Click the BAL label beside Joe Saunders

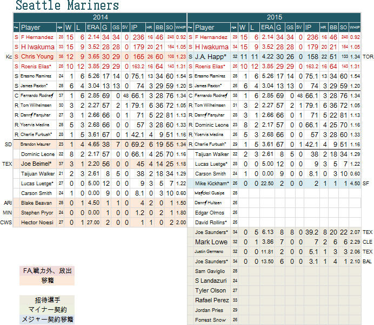pos(367,262)
